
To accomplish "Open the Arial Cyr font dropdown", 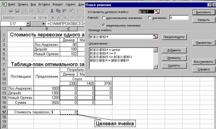I will 35,18.
